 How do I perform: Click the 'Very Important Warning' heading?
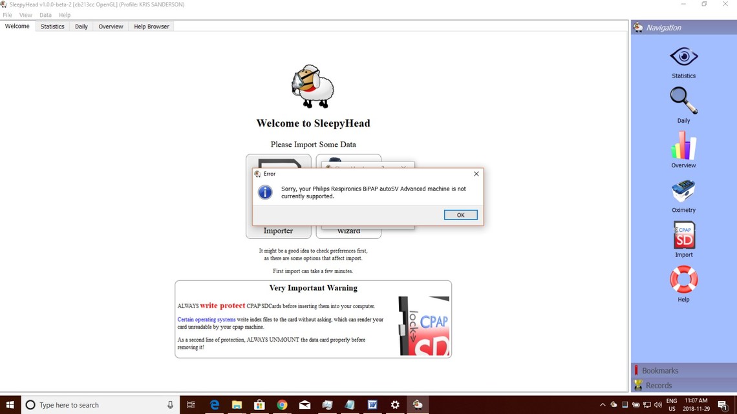[x=313, y=288]
